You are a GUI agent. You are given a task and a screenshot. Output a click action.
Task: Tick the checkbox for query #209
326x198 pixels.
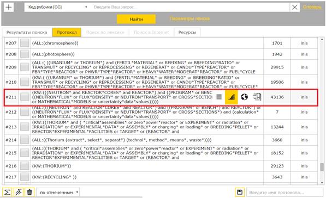tap(25, 67)
